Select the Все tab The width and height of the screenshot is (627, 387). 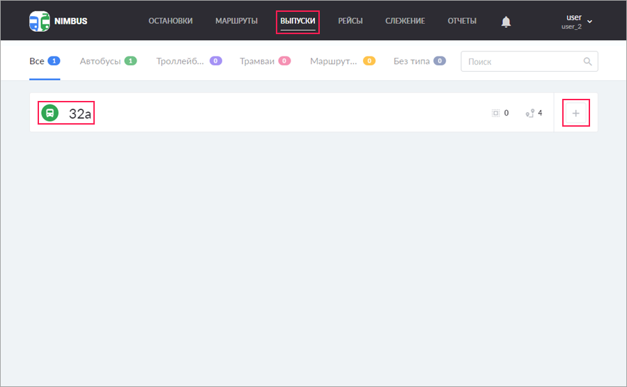[45, 61]
